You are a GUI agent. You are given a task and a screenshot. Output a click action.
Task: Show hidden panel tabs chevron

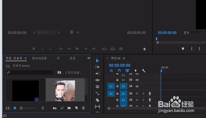point(89,58)
